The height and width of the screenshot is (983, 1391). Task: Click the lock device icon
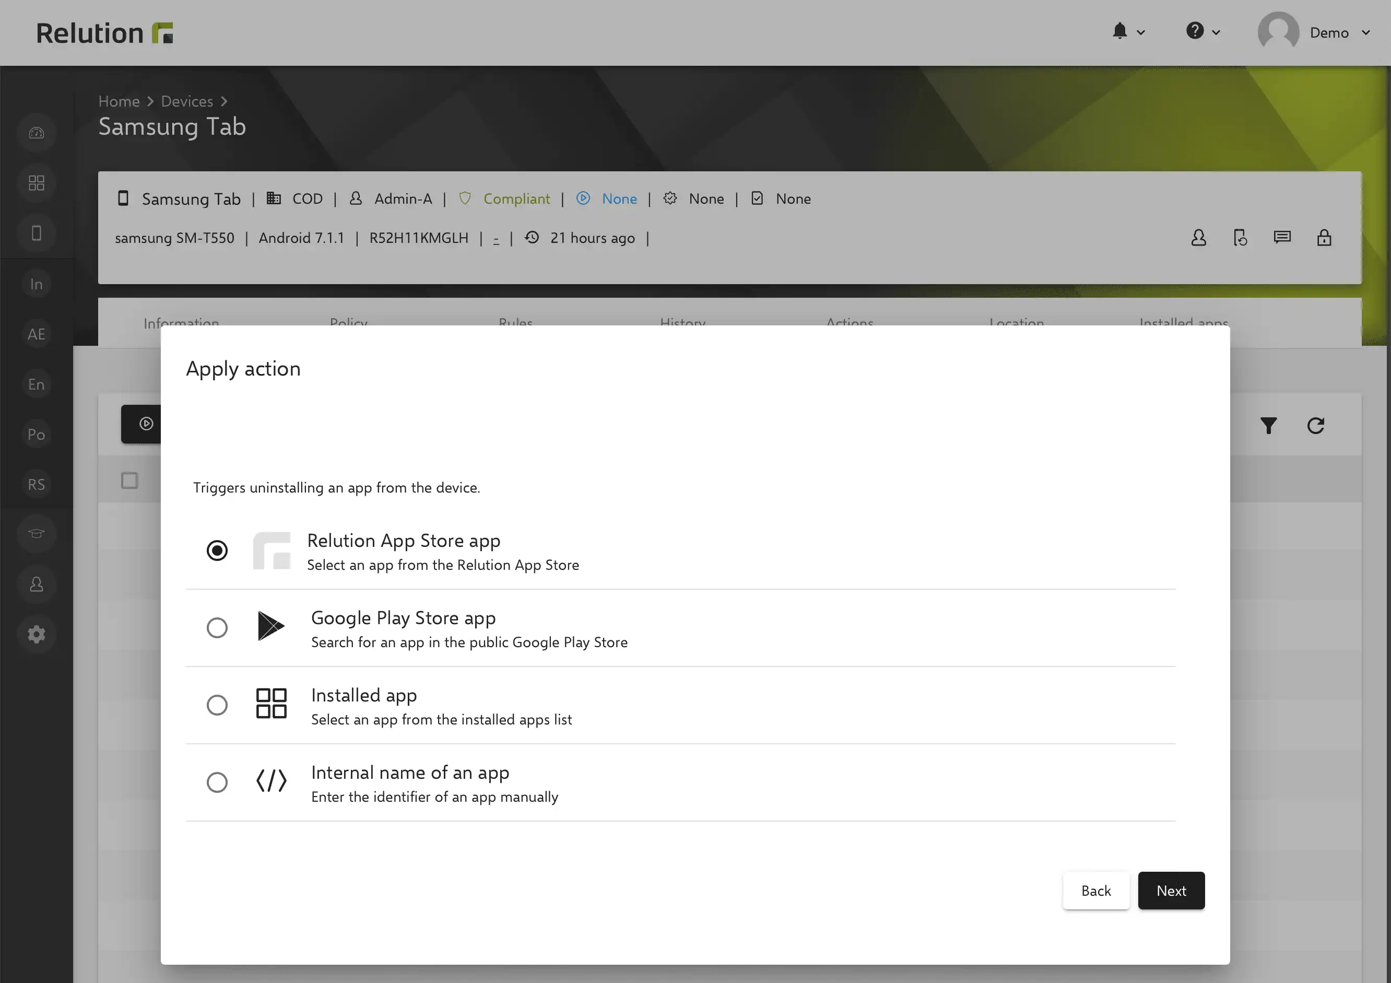coord(1324,238)
